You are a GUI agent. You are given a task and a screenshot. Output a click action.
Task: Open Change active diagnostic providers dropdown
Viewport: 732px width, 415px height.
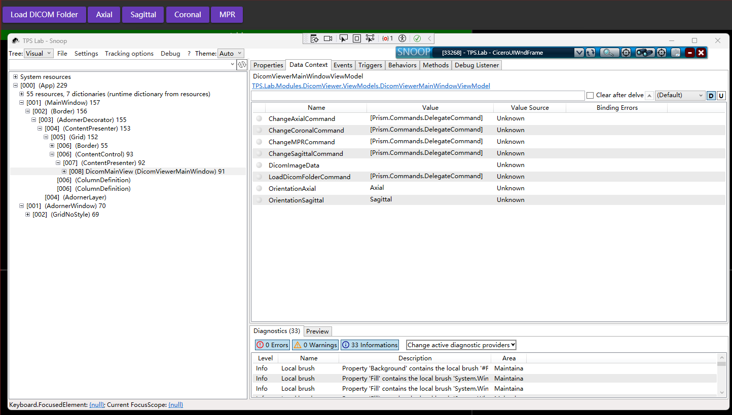pos(461,345)
